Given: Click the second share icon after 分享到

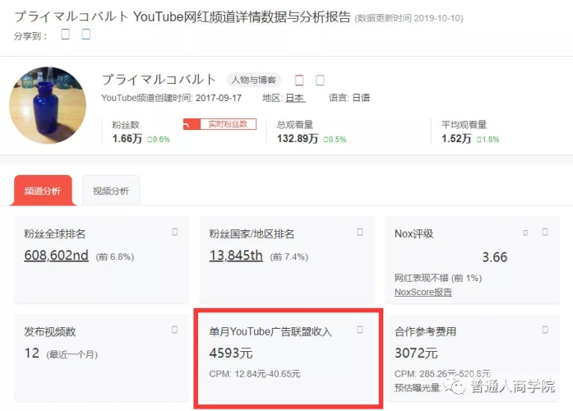Looking at the screenshot, I should [x=85, y=35].
